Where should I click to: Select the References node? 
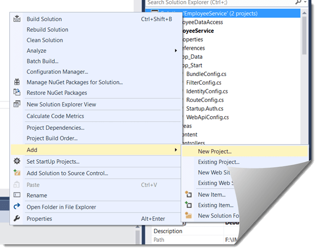pos(193,48)
